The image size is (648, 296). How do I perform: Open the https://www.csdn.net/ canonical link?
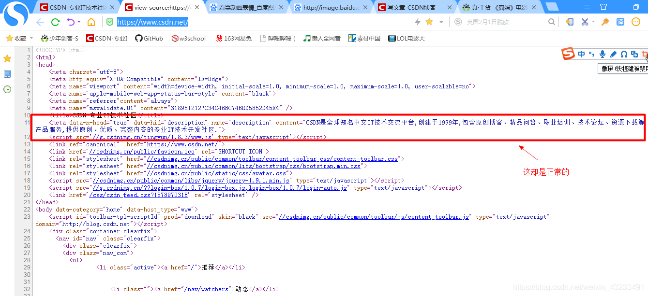click(182, 144)
